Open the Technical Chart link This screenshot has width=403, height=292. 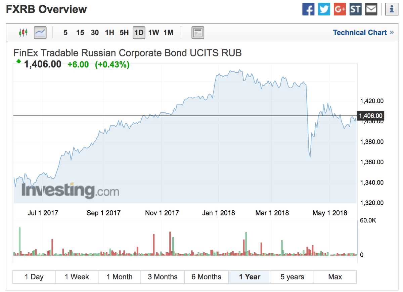tap(360, 32)
